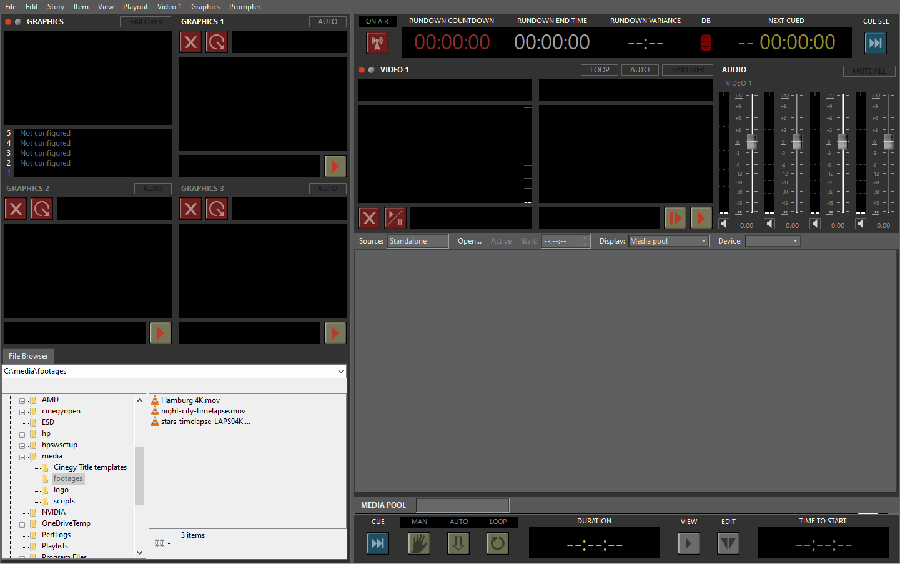Click the first audio channel fader handle
Screen dimensions: 900x564
tap(751, 142)
